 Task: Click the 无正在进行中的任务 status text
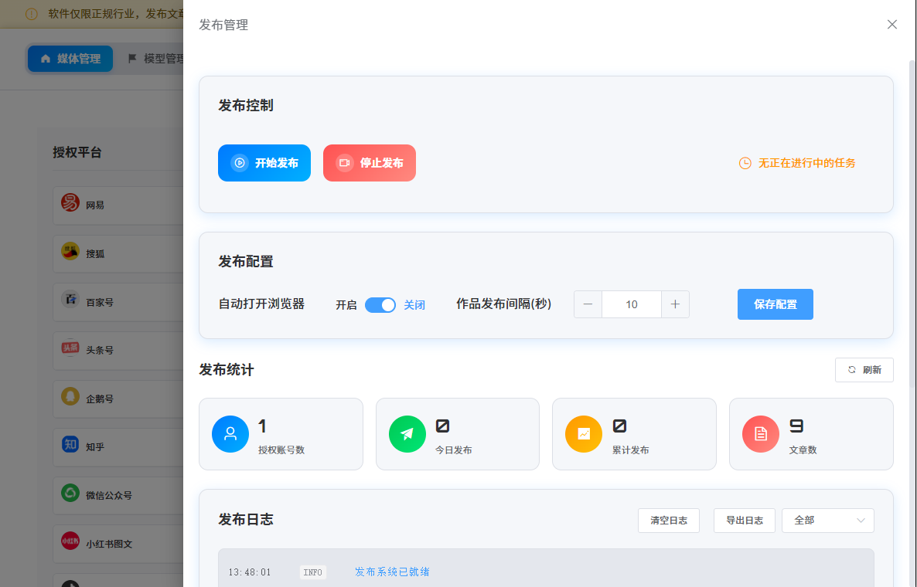tap(807, 164)
